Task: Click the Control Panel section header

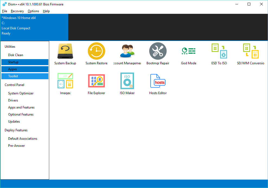Action: (14, 85)
